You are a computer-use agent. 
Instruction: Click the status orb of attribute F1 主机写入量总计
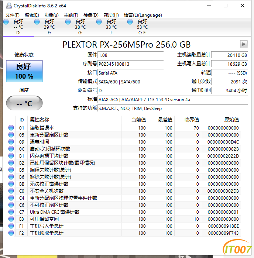[11, 226]
